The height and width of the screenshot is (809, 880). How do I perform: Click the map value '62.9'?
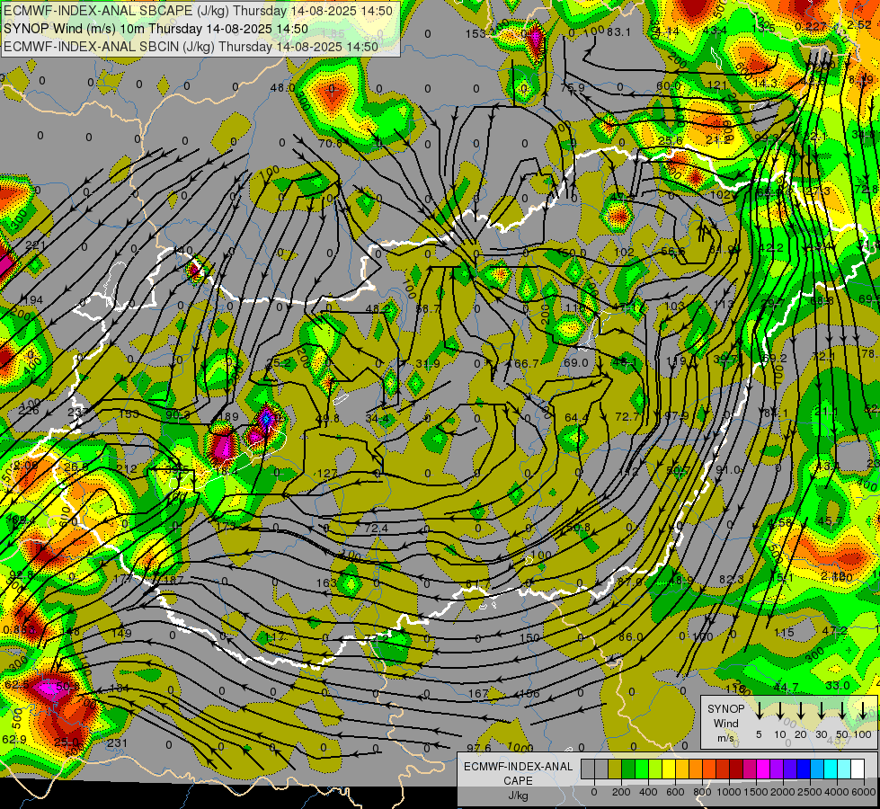(14, 740)
